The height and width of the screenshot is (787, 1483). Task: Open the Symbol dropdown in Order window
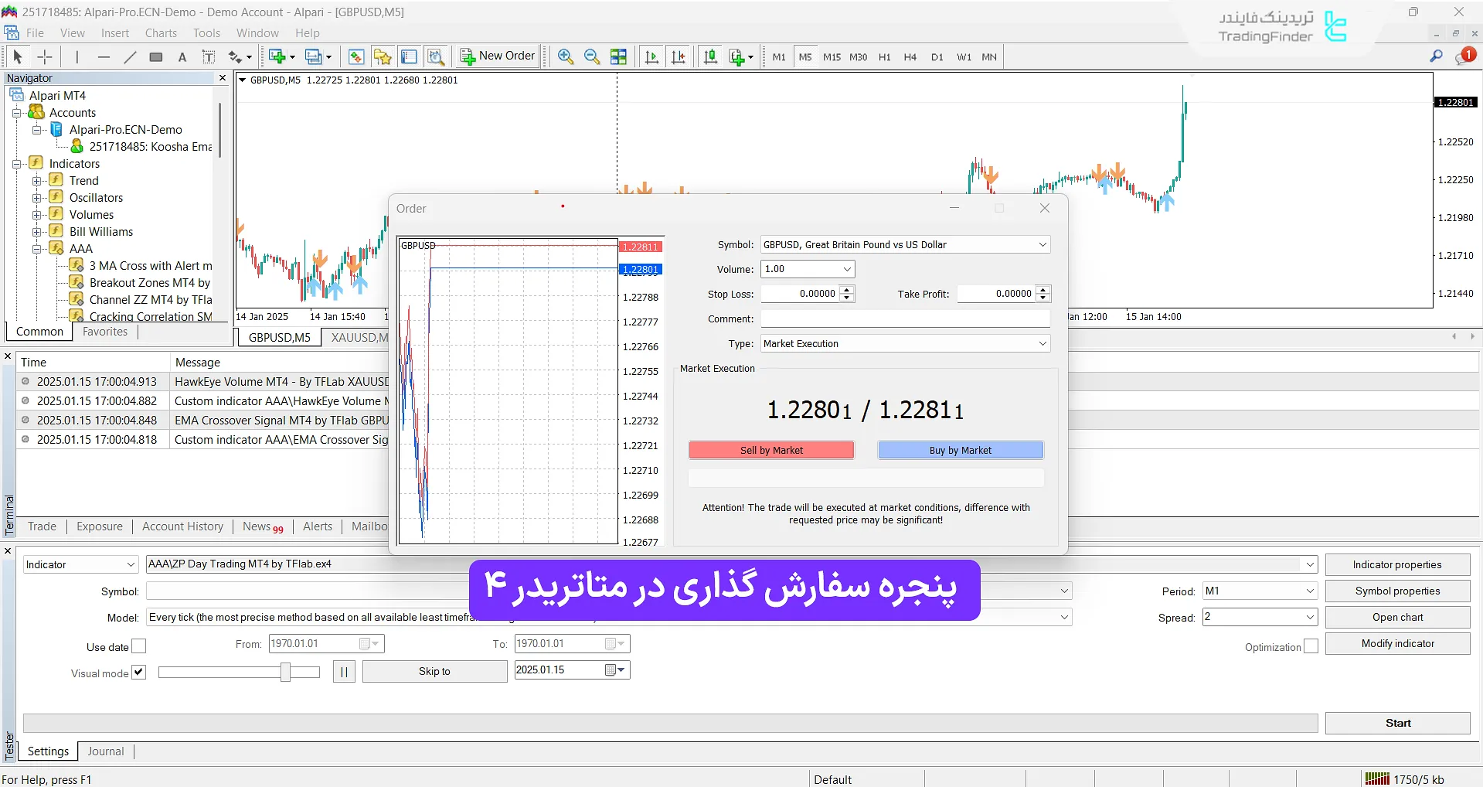pyautogui.click(x=1043, y=244)
